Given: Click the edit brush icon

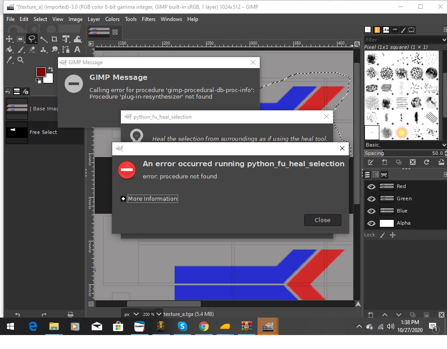Looking at the screenshot, I should (x=370, y=162).
